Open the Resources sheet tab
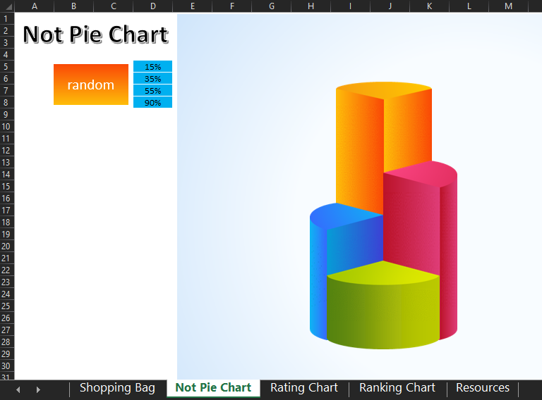This screenshot has height=400, width=542. coord(482,388)
